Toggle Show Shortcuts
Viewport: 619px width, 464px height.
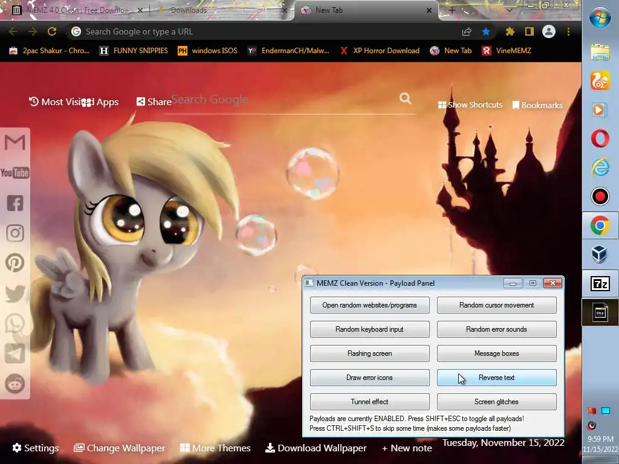(x=470, y=105)
